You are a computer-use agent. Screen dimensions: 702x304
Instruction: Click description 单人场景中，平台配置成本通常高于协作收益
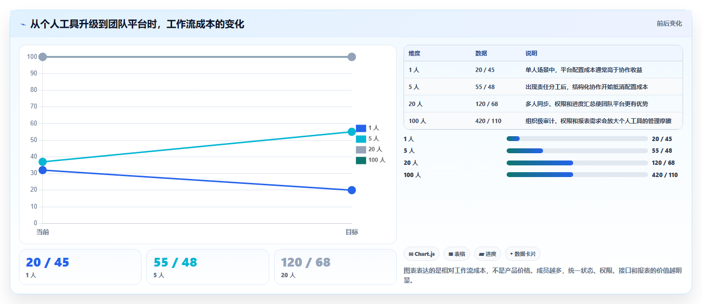[x=584, y=70]
